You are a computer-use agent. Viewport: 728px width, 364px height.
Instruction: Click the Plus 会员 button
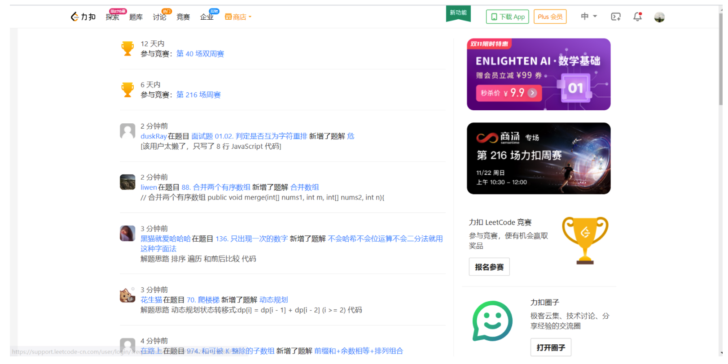550,17
